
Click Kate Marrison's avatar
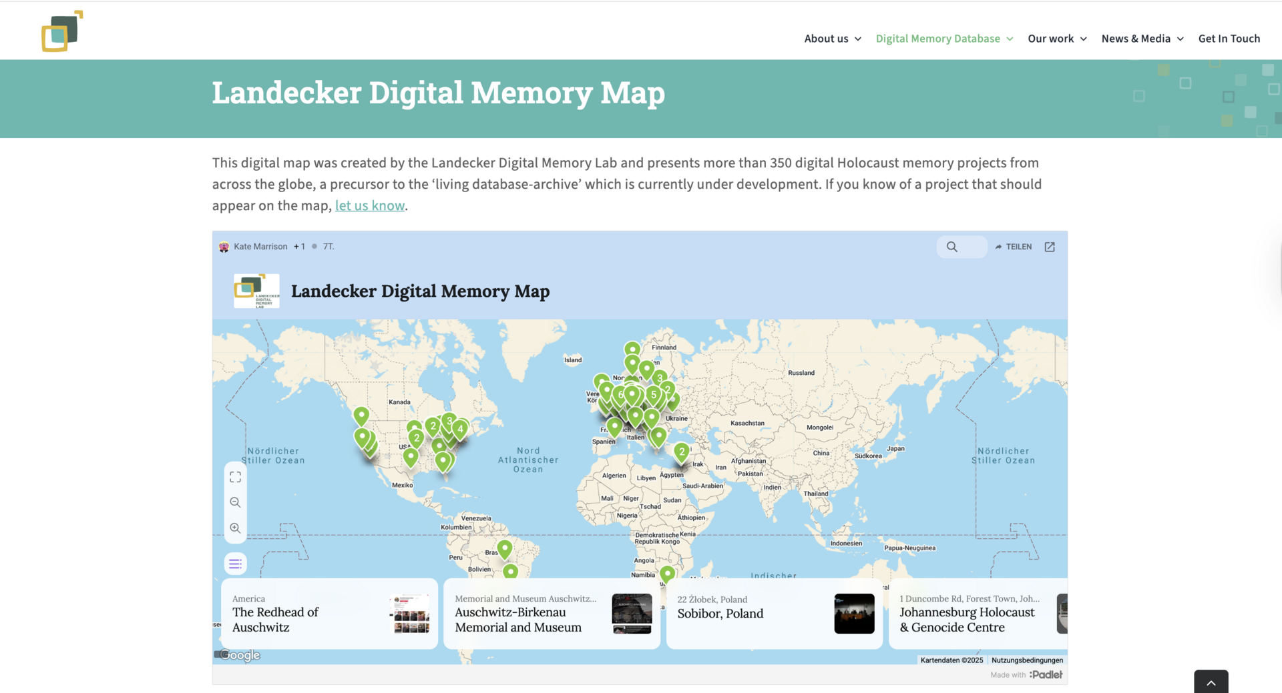[x=223, y=246]
